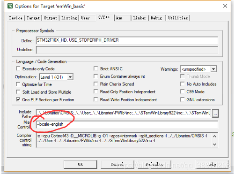Click the Define preprocessor symbols field

pyautogui.click(x=127, y=40)
